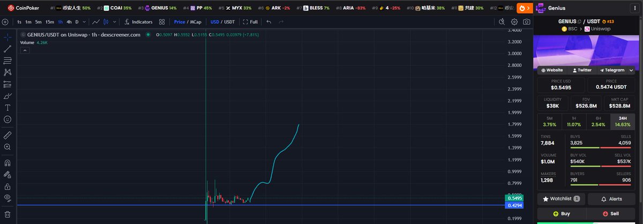Set timeframe to 4h
Image resolution: width=643 pixels, height=224 pixels.
[x=69, y=22]
